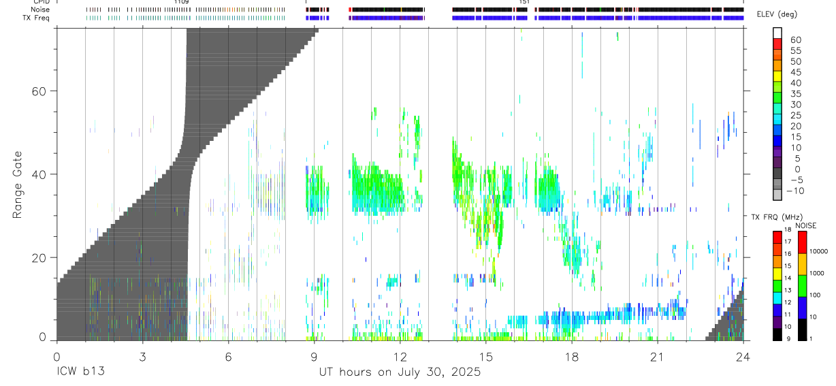Click the 'Range Gate' y-axis title
Image resolution: width=836 pixels, height=386 pixels.
point(17,184)
